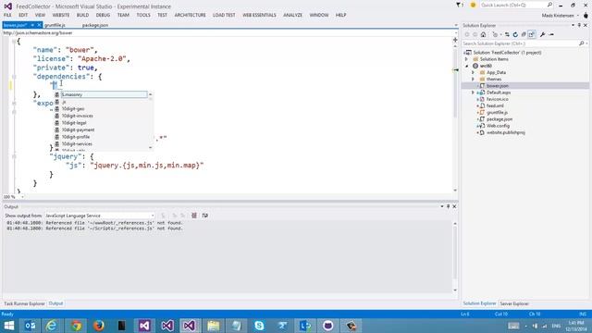Switch to the bottom Output tab
The height and width of the screenshot is (333, 592).
pos(55,303)
